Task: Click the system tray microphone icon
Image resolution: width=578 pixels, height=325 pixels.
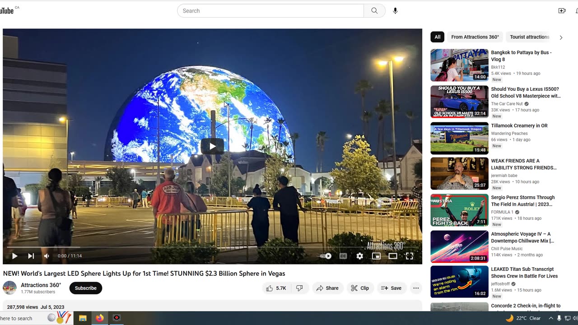Action: tap(559, 318)
